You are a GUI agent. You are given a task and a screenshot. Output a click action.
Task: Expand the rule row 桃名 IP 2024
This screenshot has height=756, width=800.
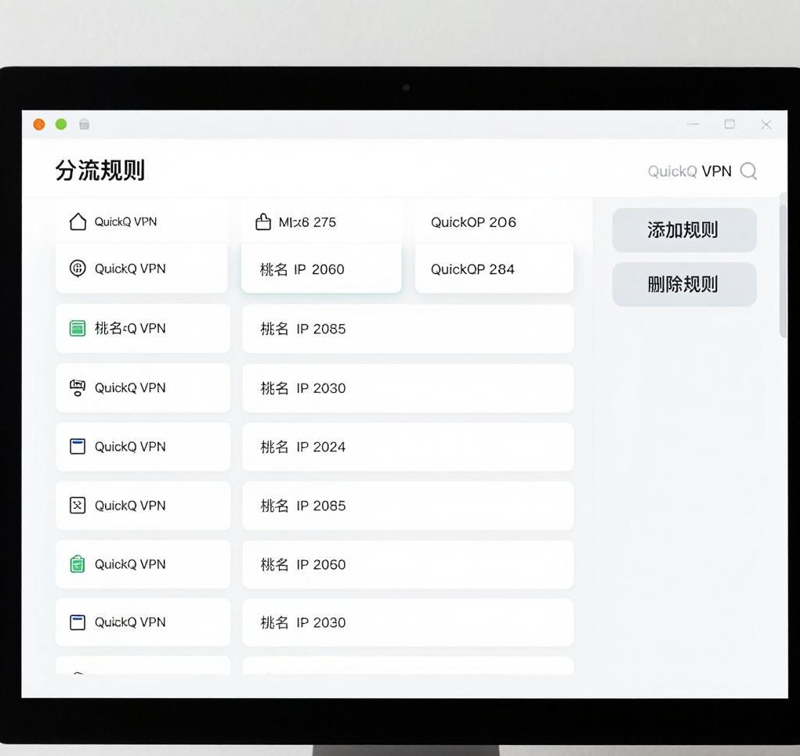[x=407, y=446]
